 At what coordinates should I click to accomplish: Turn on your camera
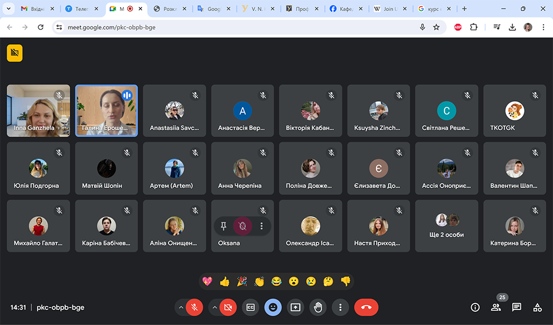pyautogui.click(x=229, y=307)
